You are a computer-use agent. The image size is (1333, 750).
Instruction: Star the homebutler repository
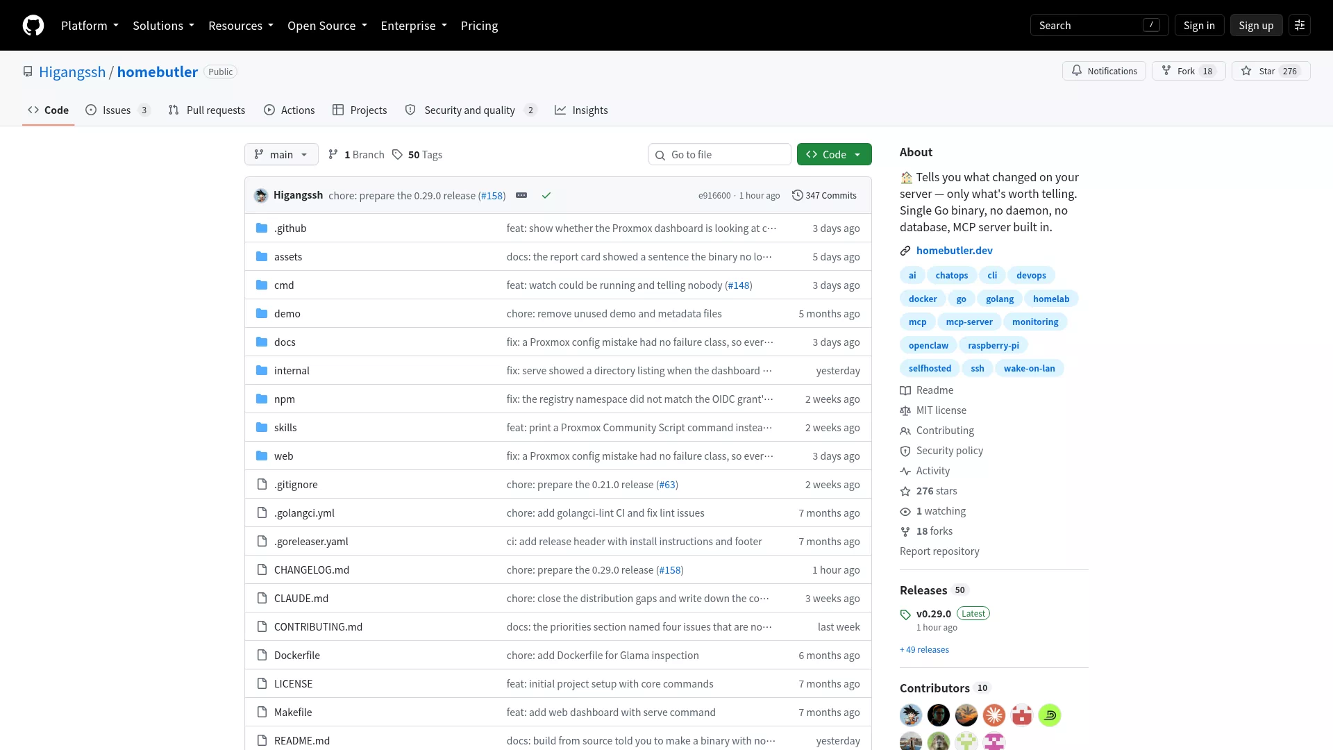point(1271,72)
